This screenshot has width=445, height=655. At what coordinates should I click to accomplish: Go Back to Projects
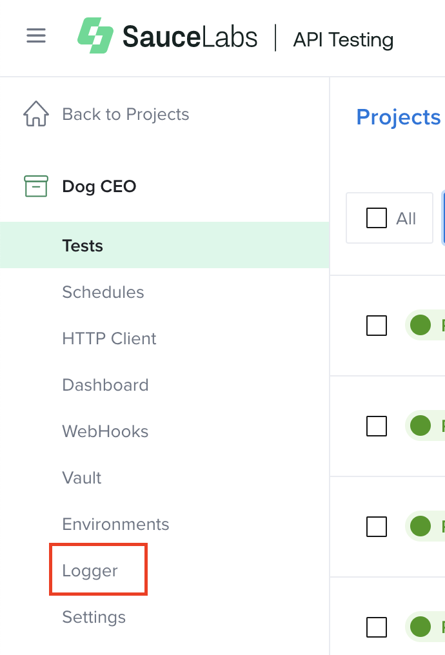(125, 114)
